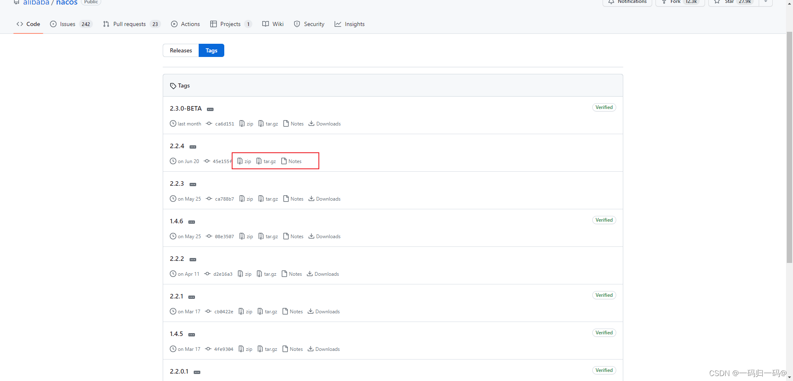Download tar.gz for tag 2.2.1
Image resolution: width=793 pixels, height=381 pixels.
tap(267, 311)
